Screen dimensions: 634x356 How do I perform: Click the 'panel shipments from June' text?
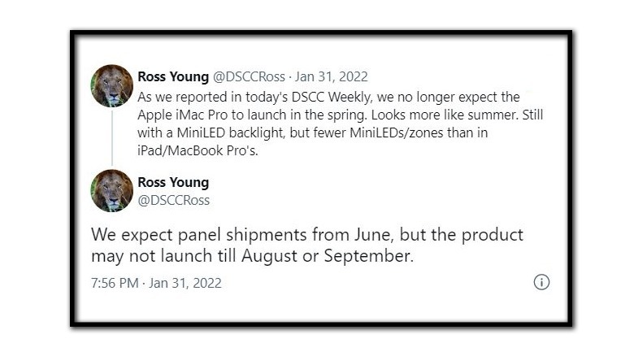click(286, 235)
